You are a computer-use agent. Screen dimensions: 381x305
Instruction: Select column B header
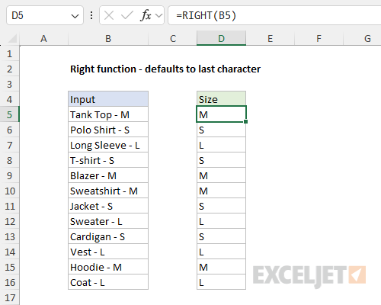(x=108, y=39)
